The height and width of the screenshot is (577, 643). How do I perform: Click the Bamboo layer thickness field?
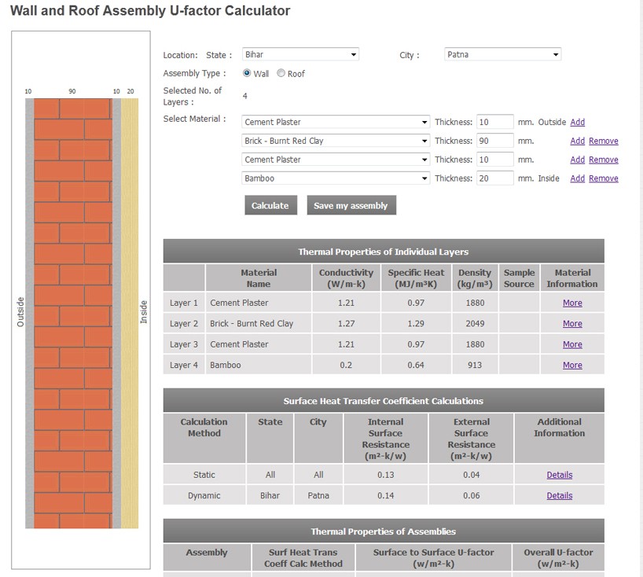494,178
